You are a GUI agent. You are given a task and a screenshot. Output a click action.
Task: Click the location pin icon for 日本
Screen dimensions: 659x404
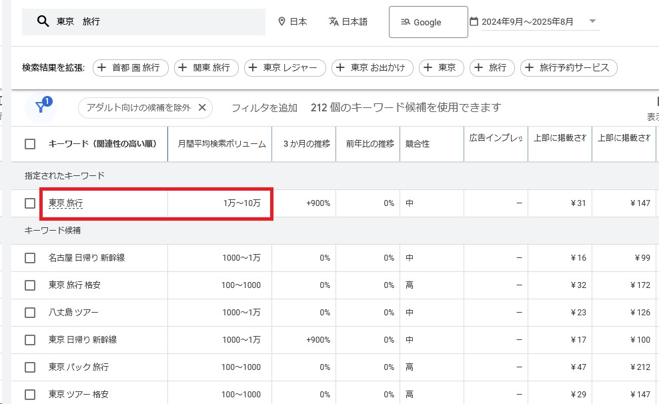[281, 22]
